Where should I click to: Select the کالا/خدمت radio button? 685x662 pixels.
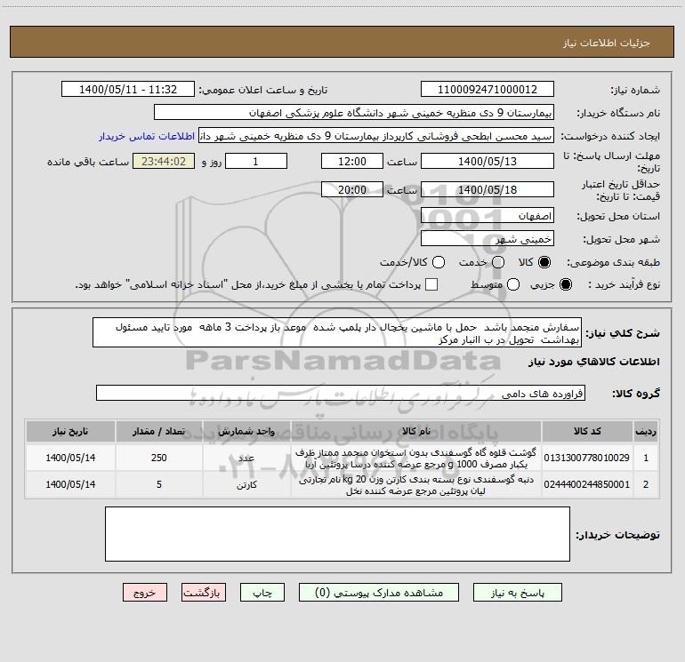pos(439,262)
